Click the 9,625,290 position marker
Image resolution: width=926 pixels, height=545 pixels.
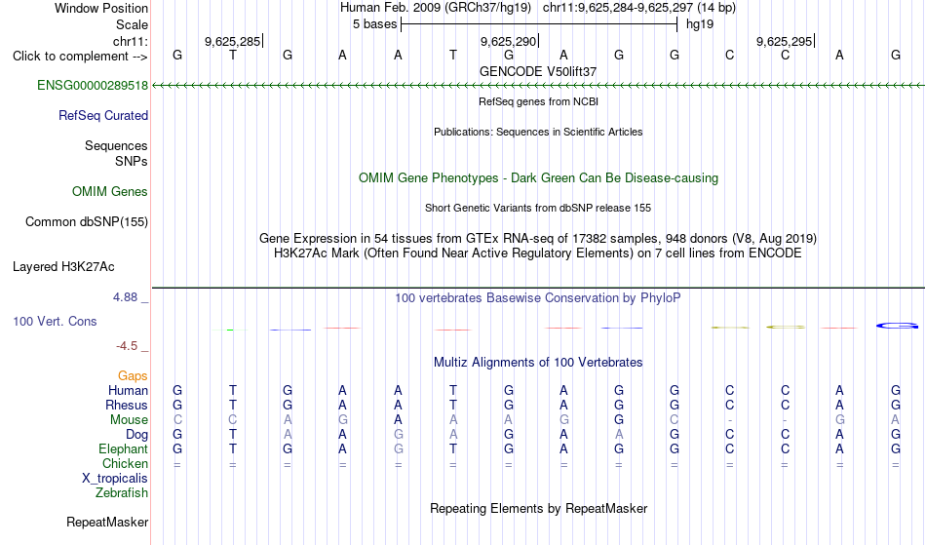509,41
